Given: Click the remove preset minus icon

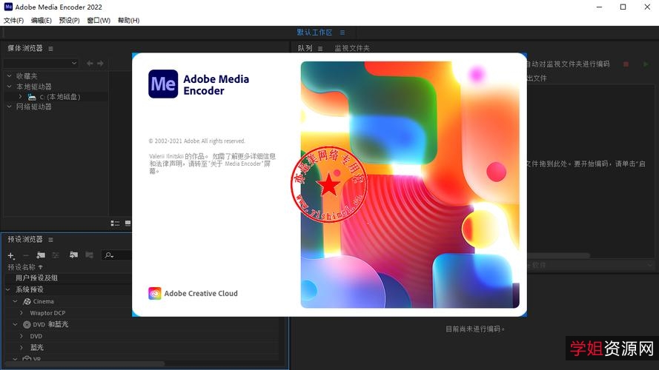Looking at the screenshot, I should pyautogui.click(x=26, y=255).
